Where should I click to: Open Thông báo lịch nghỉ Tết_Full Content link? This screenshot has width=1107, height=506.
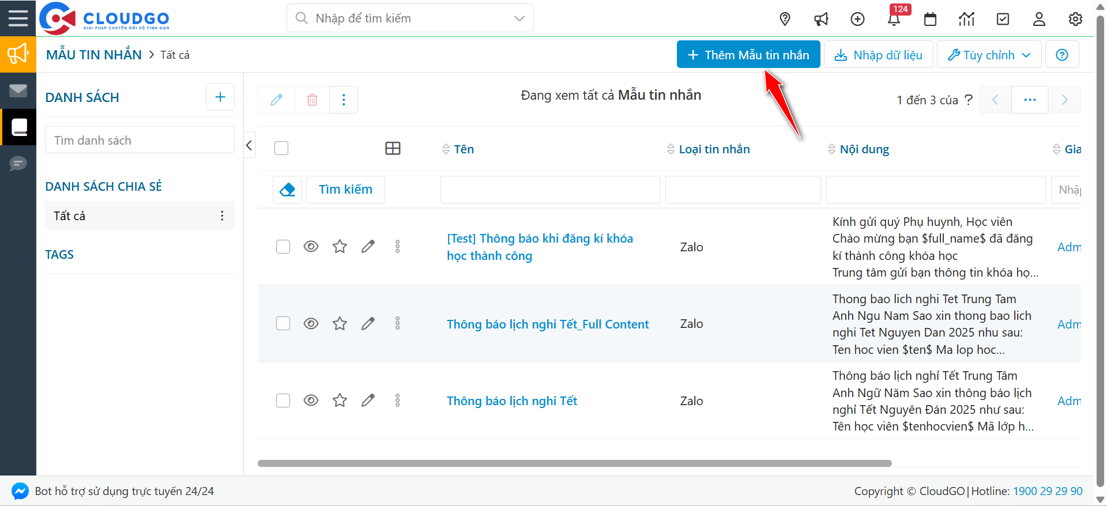(548, 324)
